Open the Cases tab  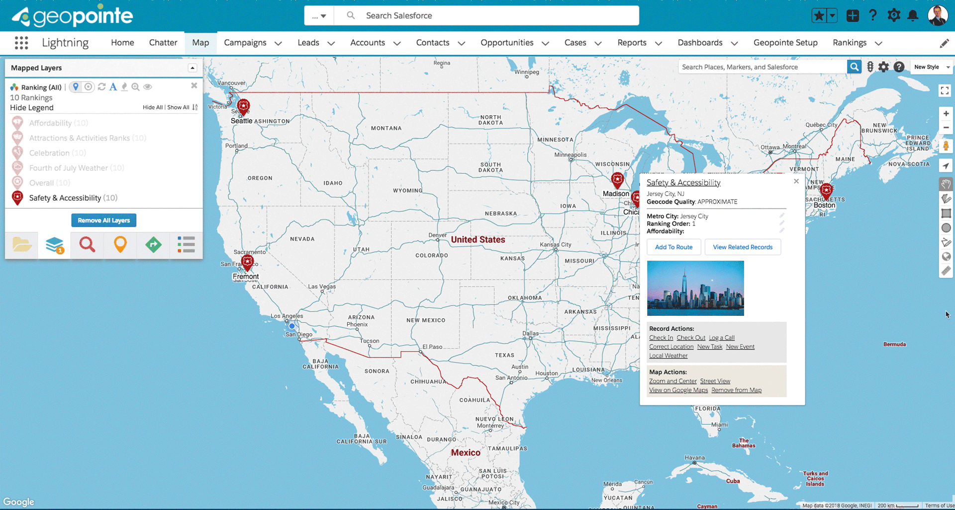[575, 43]
